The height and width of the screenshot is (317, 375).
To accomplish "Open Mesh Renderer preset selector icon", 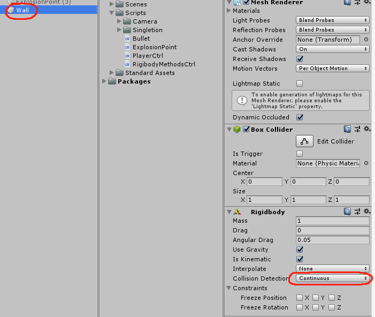I will pyautogui.click(x=357, y=2).
